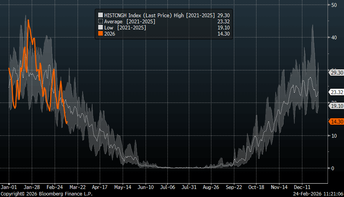Image resolution: width=344 pixels, height=197 pixels.
Task: Click the 29.30 high value tag
Action: (x=335, y=72)
